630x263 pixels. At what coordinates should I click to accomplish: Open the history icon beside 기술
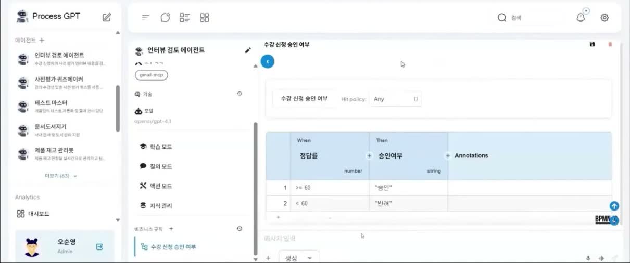point(239,94)
